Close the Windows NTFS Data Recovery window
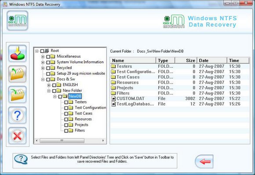 point(246,3)
